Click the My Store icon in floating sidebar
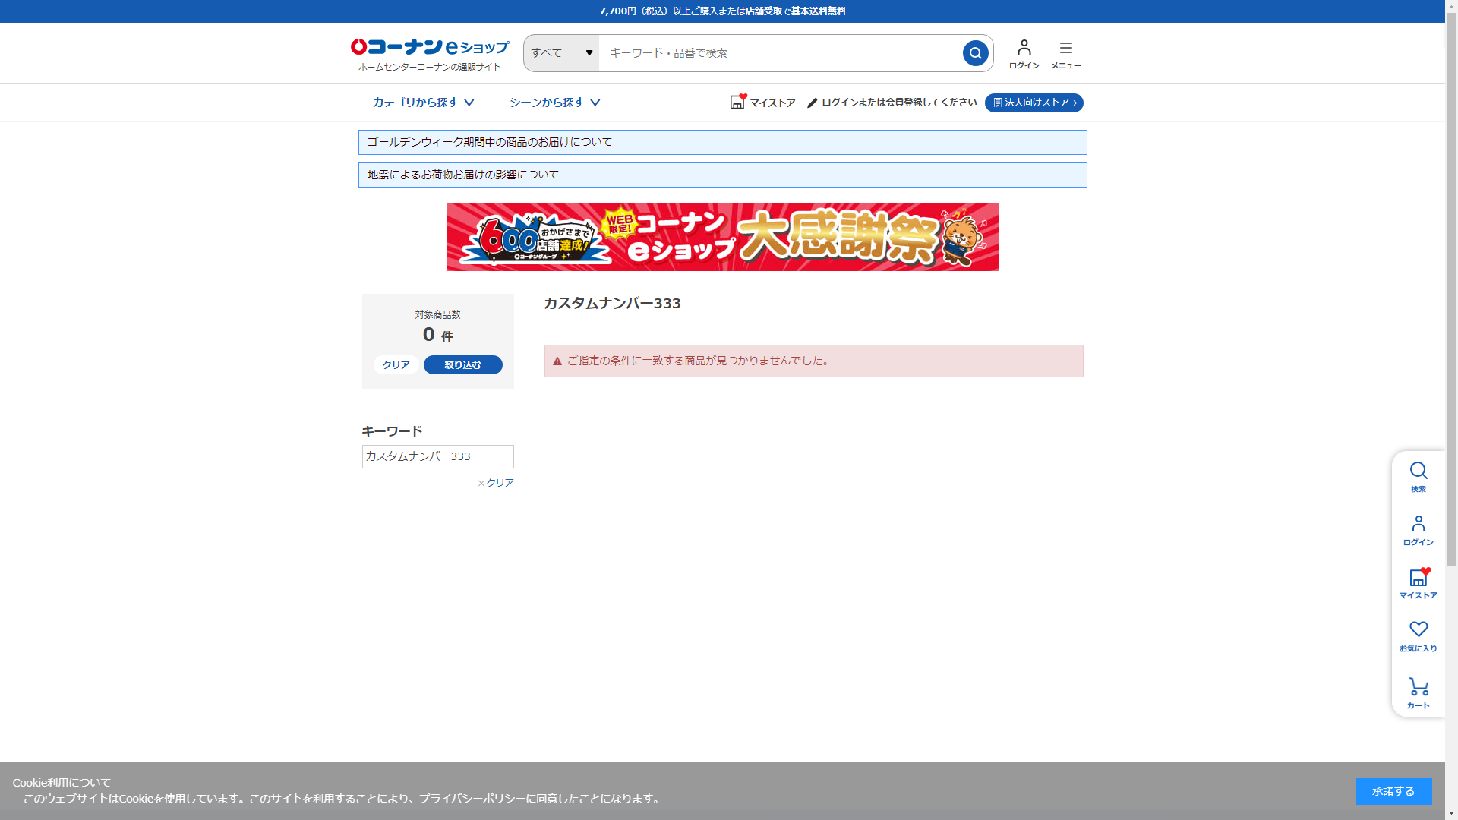Viewport: 1458px width, 820px height. 1418,578
